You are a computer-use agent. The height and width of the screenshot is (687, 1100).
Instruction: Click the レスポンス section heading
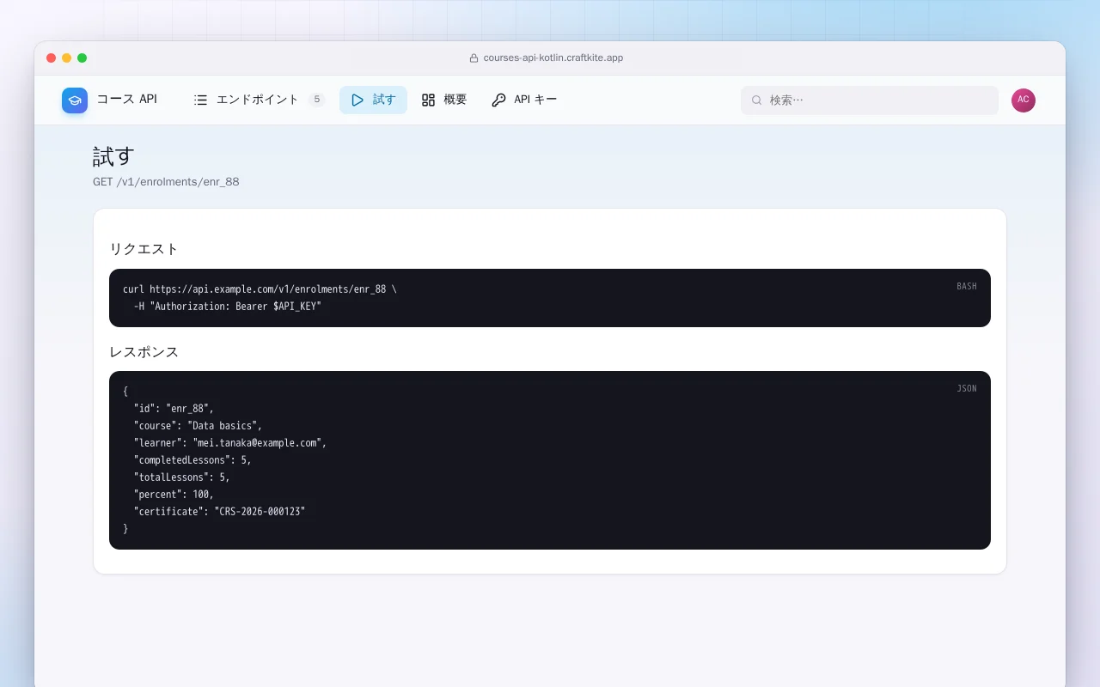point(144,352)
